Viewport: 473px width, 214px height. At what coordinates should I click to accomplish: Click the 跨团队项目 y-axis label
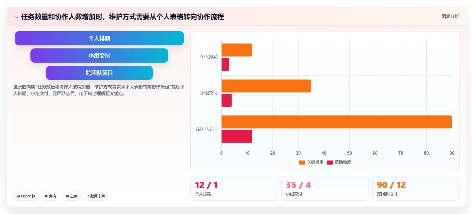click(x=207, y=129)
